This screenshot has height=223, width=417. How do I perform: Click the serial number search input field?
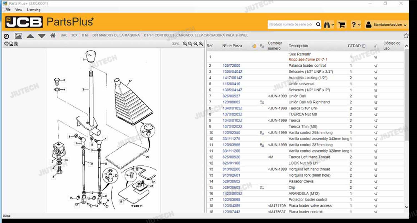(291, 24)
